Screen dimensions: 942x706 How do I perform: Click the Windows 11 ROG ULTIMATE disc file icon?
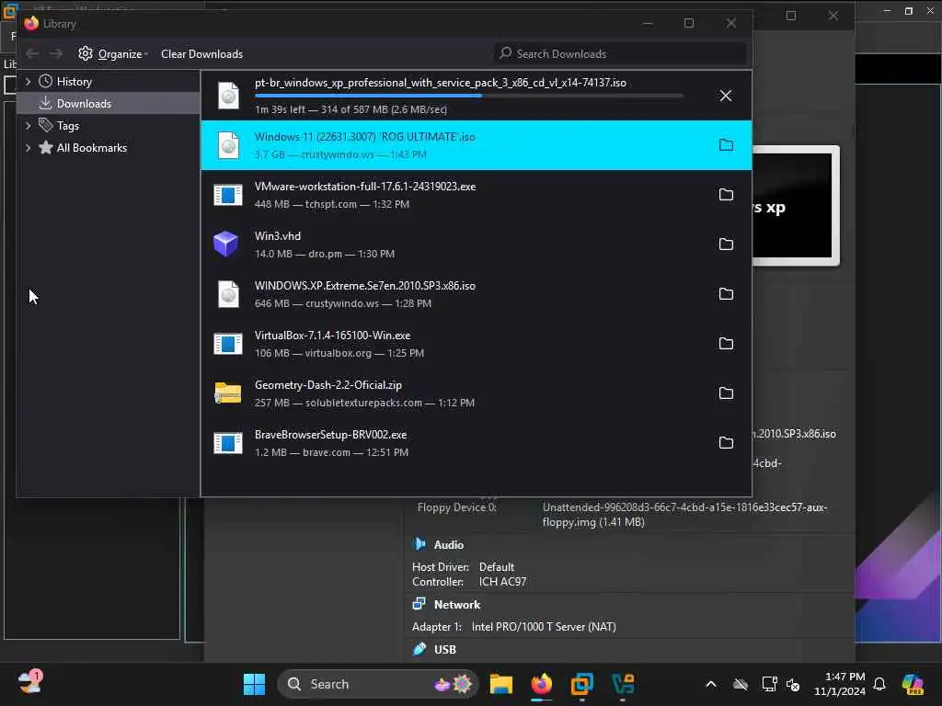point(228,145)
